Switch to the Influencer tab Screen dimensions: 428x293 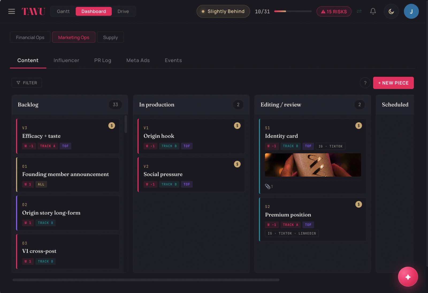(66, 60)
